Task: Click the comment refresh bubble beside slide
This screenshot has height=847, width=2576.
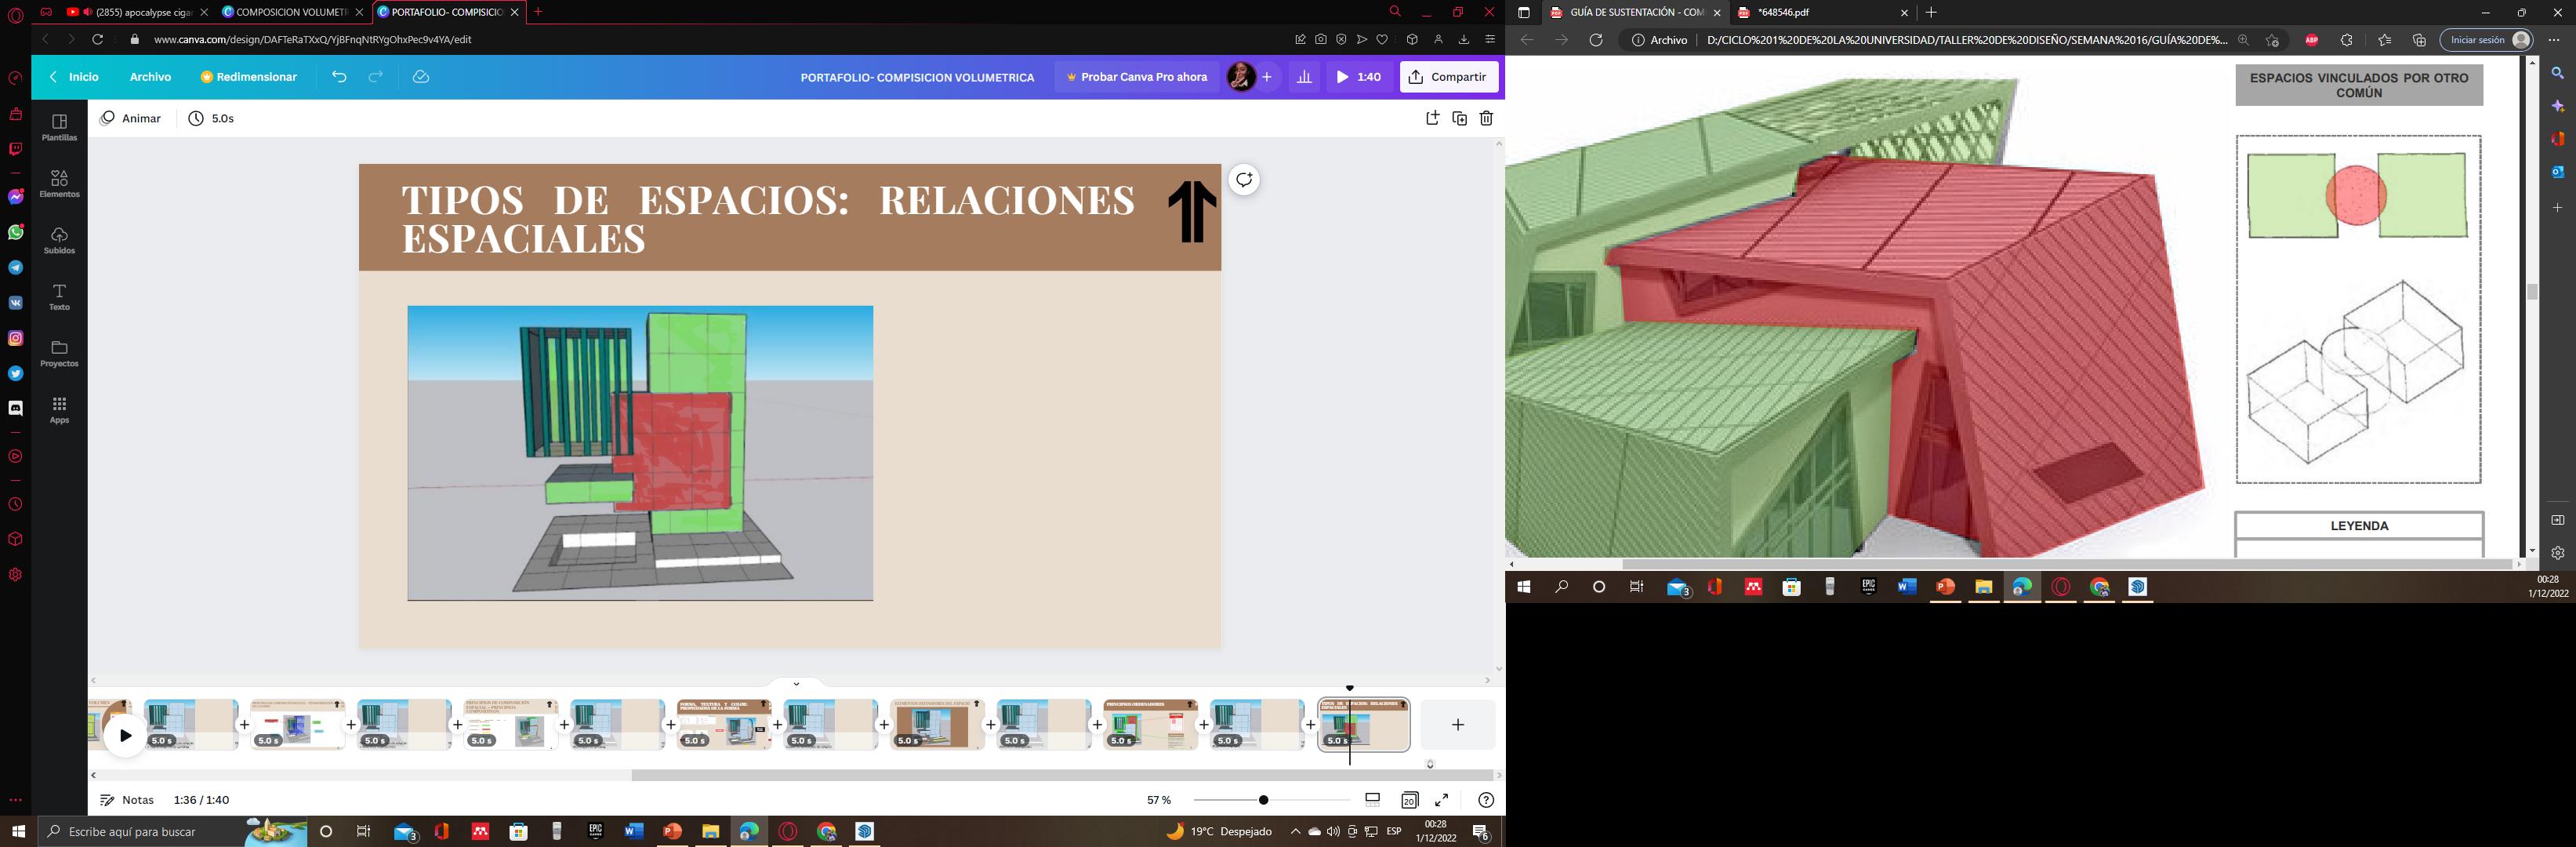Action: tap(1244, 180)
